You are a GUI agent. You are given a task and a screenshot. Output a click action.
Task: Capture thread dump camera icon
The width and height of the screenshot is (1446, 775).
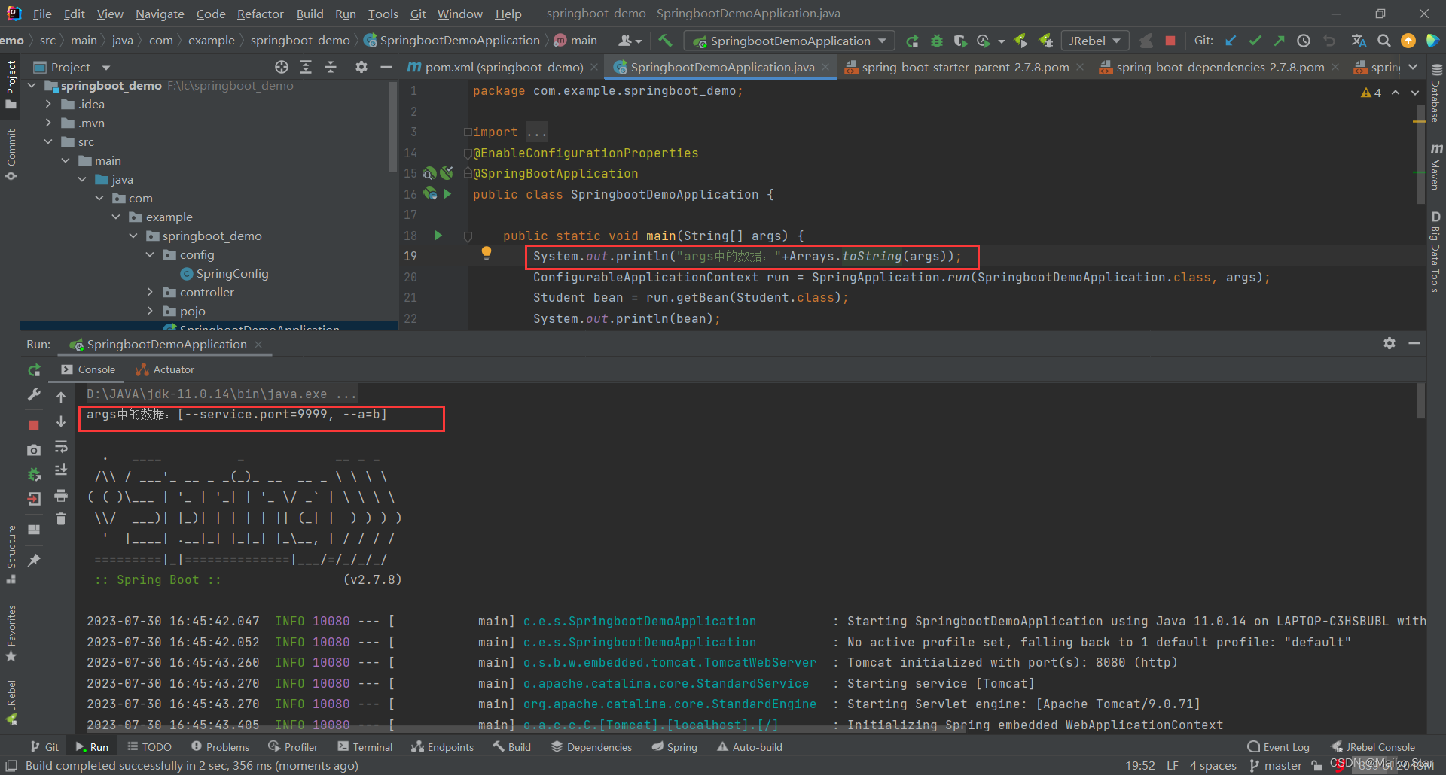(x=34, y=450)
